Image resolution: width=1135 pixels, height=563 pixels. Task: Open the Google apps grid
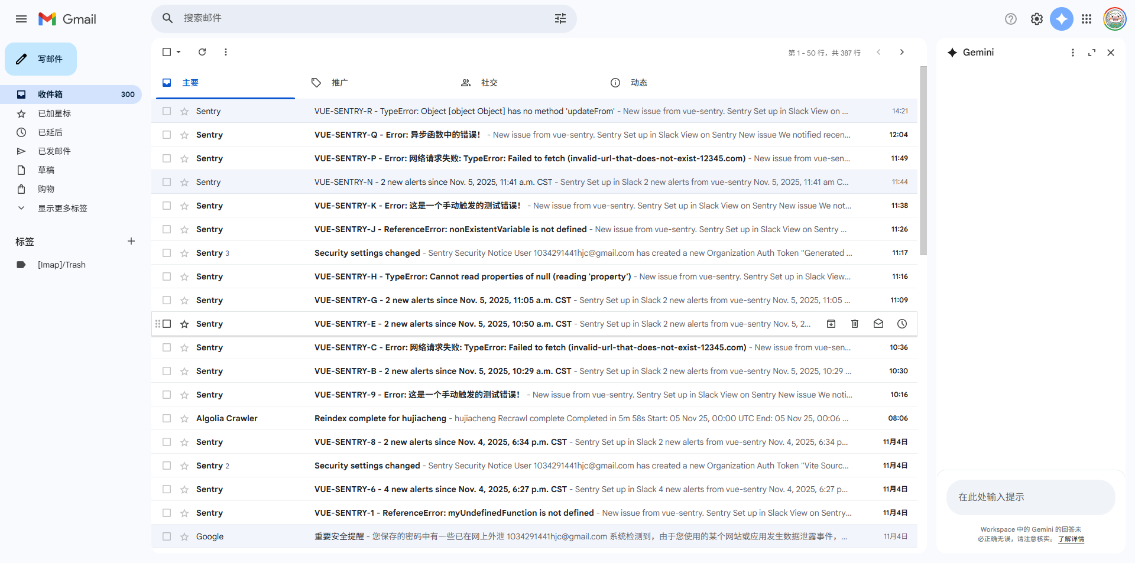[1086, 19]
